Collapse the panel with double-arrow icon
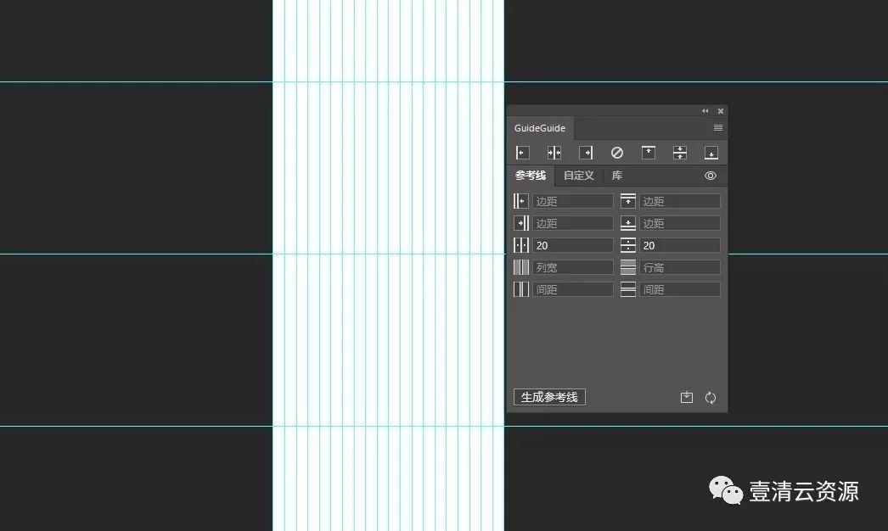The width and height of the screenshot is (888, 531). 705,111
